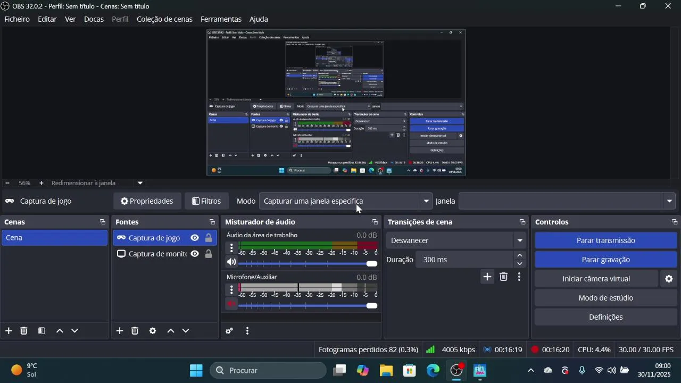
Task: Open audio mixer menu three-dots icon
Action: point(247,331)
